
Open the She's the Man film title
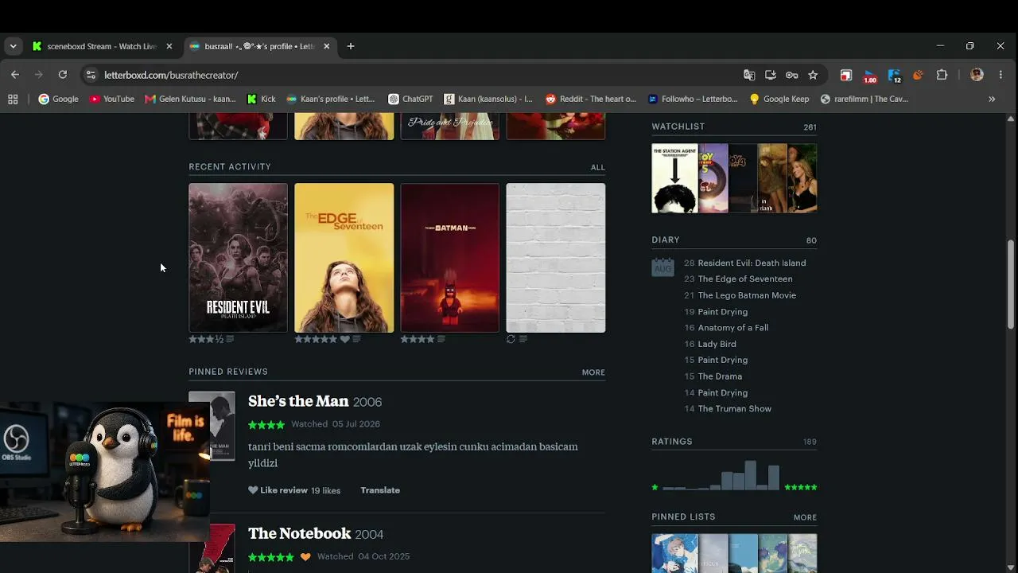[x=298, y=401]
